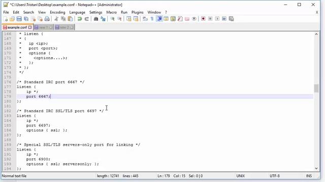Screen dimensions: 325x182
Task: Close document with menu bar X
Action: tap(317, 12)
